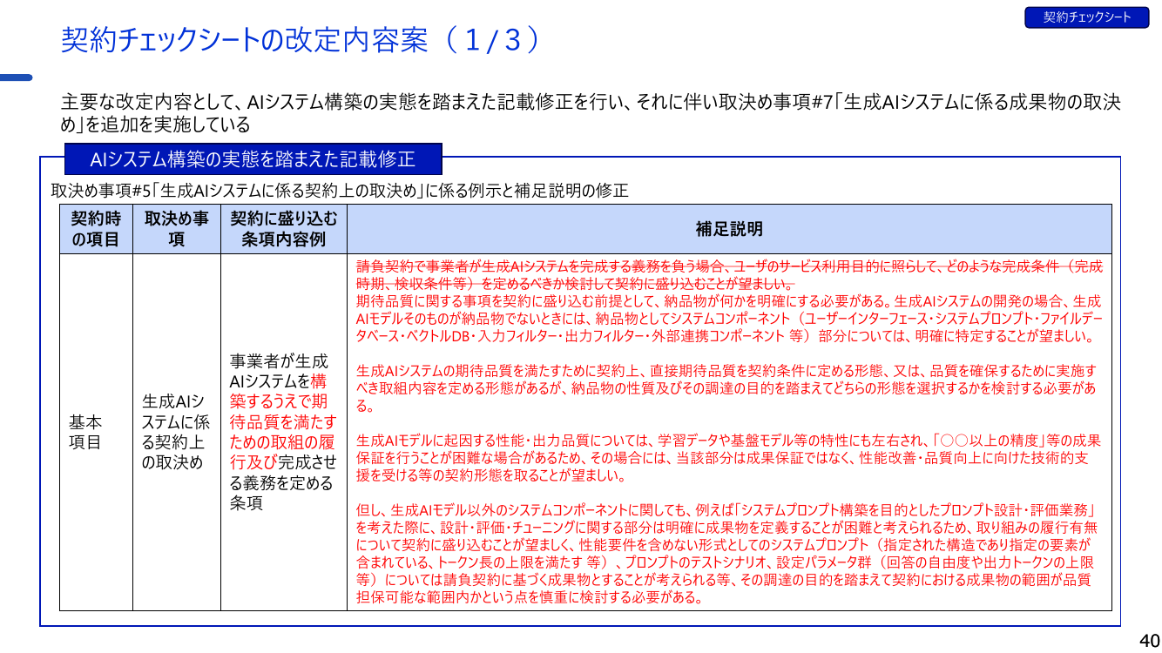The height and width of the screenshot is (653, 1162).
Task: Click the paragraph starting 生成AIシステムの期待品質
Action: coord(729,388)
